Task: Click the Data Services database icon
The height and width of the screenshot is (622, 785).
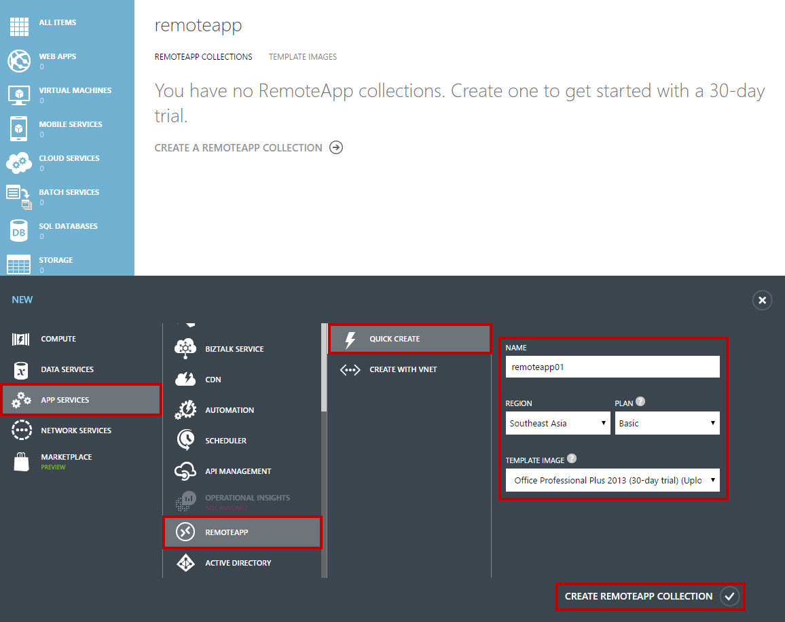Action: pyautogui.click(x=21, y=370)
